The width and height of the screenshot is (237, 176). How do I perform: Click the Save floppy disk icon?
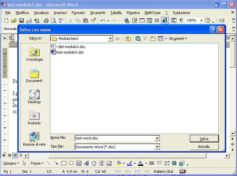pos(22,20)
